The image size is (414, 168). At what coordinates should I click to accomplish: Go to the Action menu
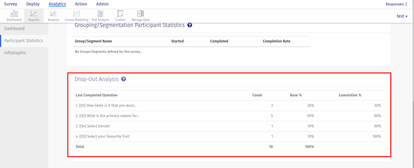81,4
